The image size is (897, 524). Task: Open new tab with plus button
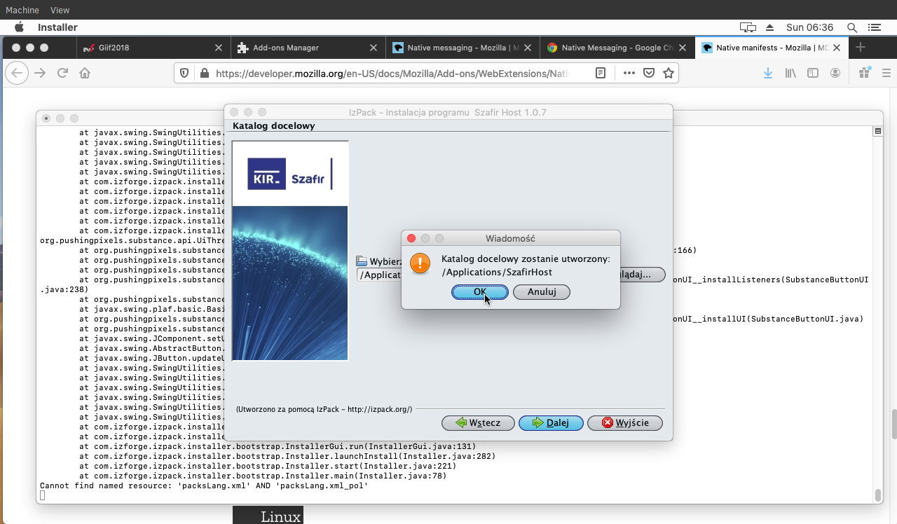(861, 48)
